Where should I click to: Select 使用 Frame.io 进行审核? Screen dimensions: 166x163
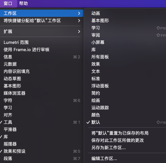[42, 49]
